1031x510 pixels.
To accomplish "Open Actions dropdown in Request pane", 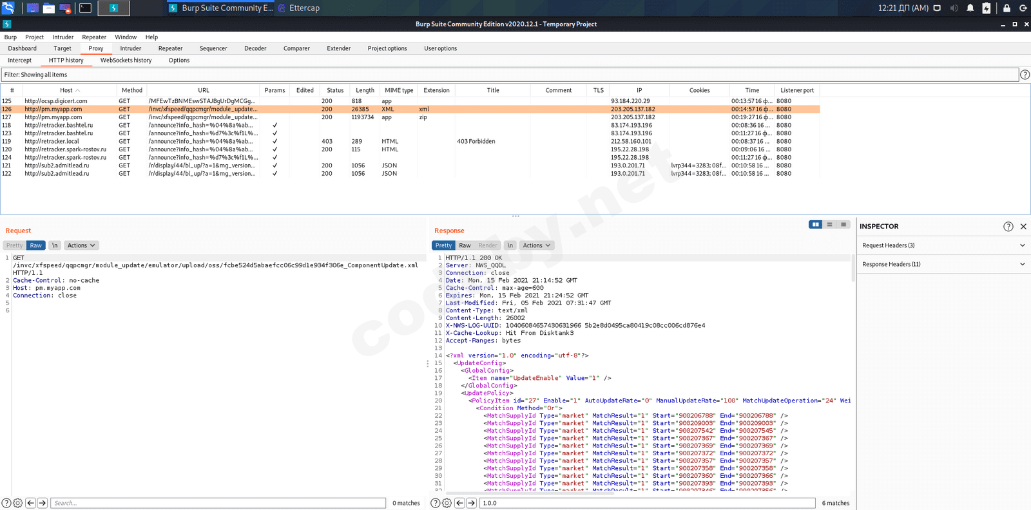I will click(x=81, y=245).
